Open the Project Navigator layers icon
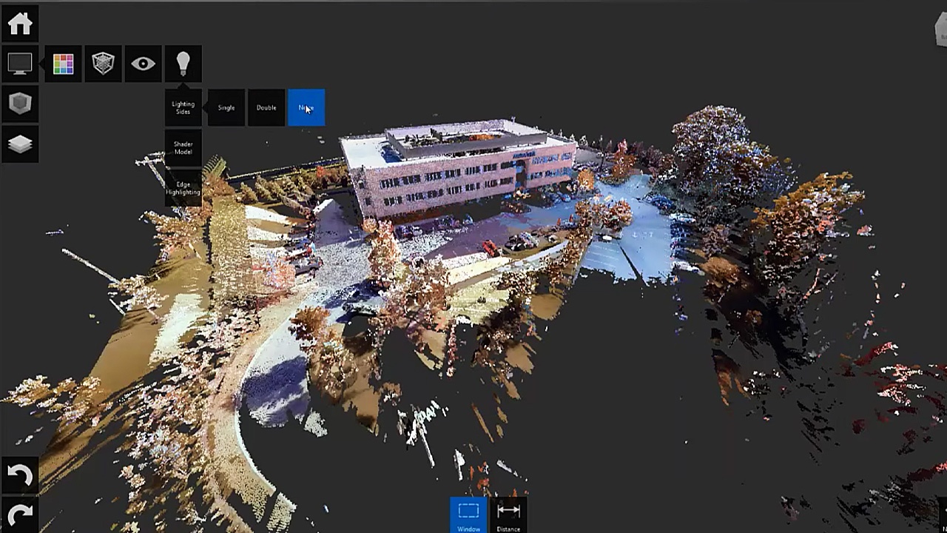Image resolution: width=947 pixels, height=533 pixels. (20, 144)
